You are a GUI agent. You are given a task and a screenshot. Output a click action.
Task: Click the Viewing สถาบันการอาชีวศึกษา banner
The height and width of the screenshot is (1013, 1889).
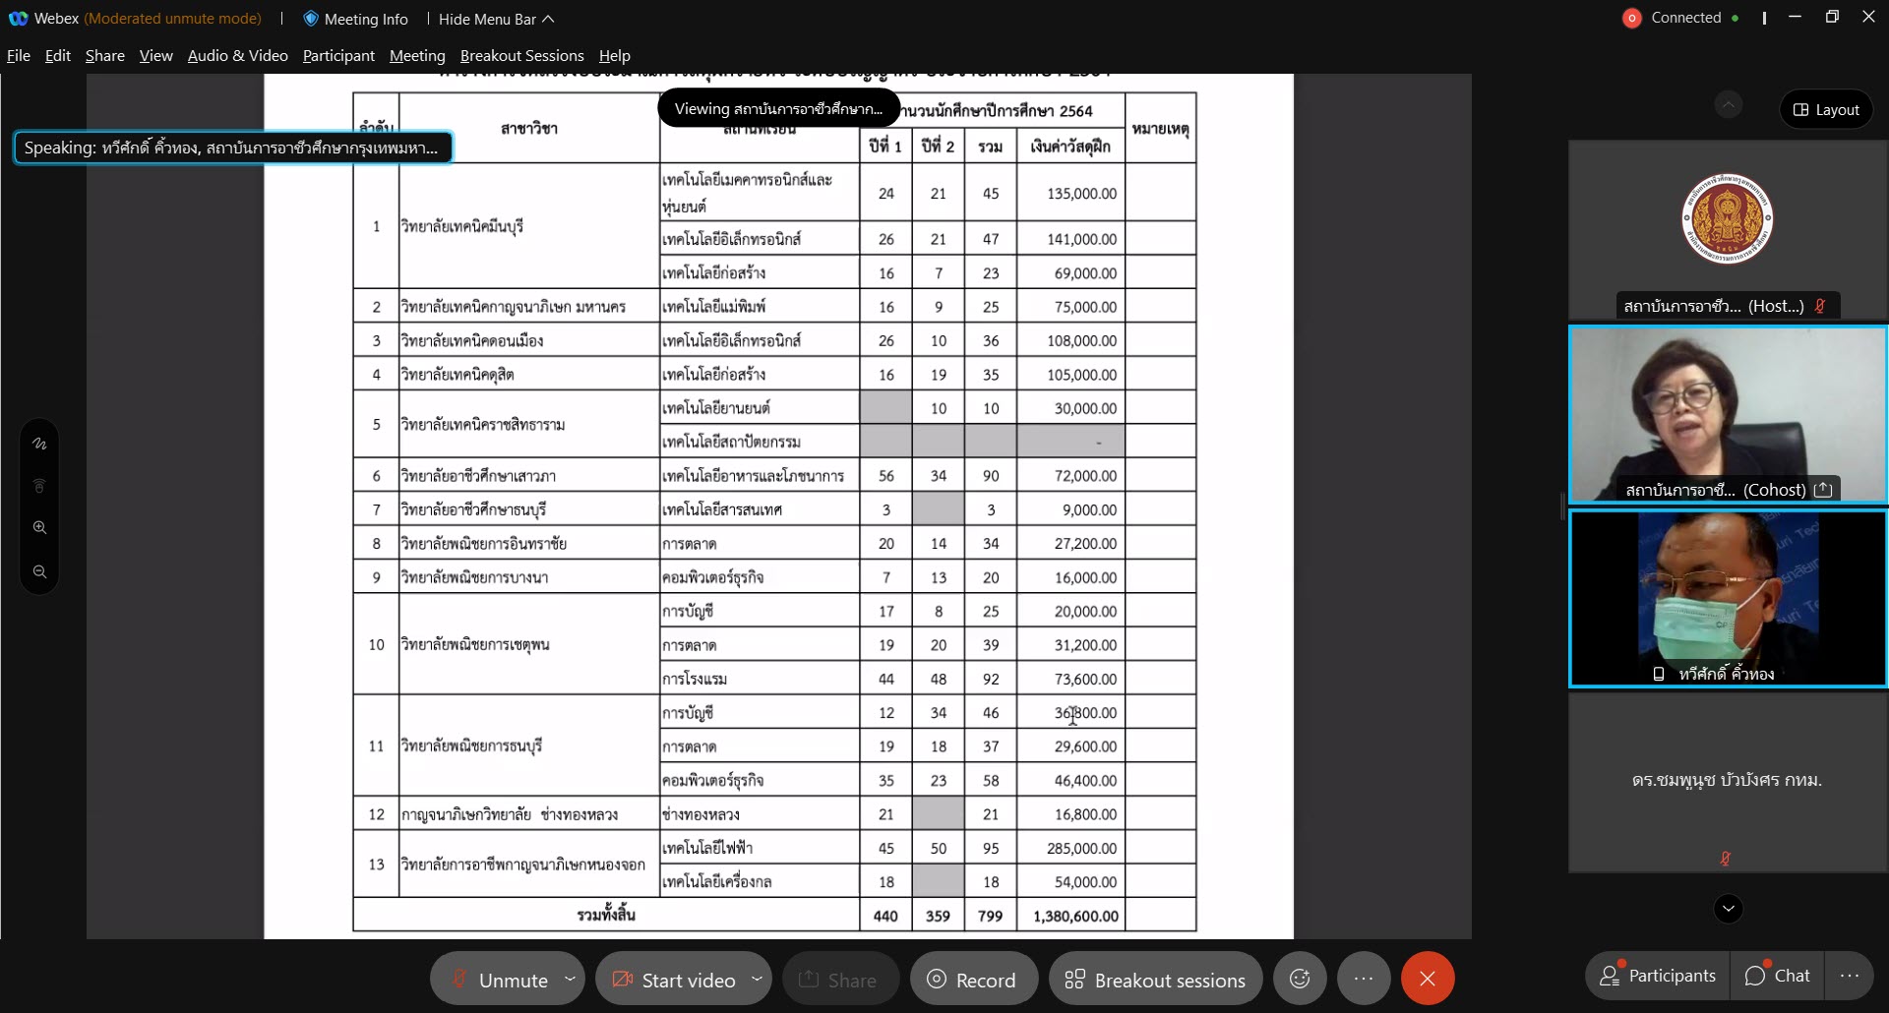[778, 108]
